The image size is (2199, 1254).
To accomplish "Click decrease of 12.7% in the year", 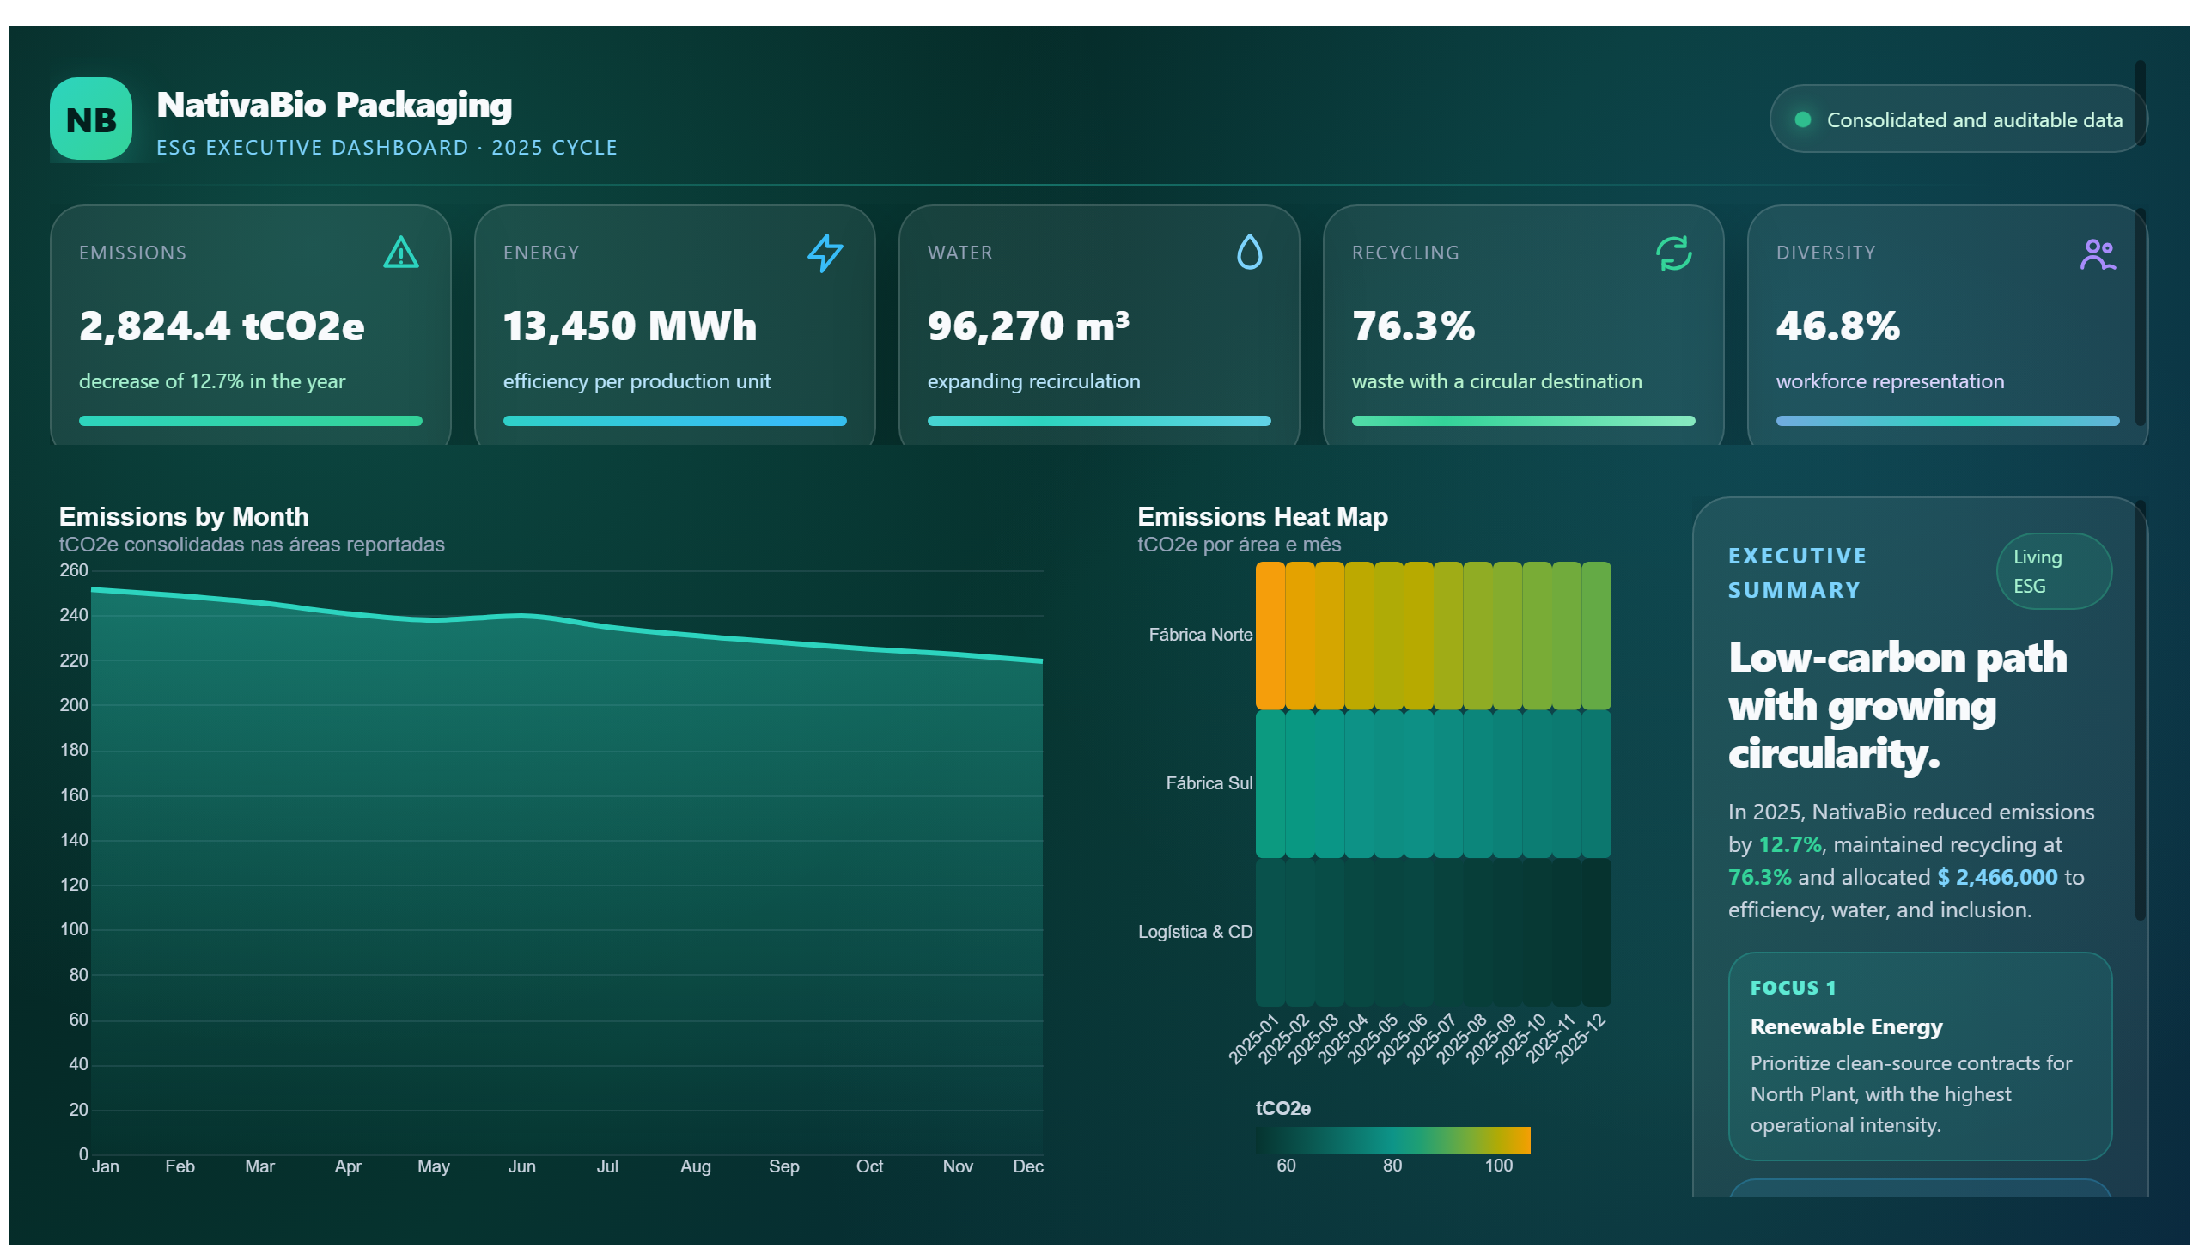I will tap(212, 380).
